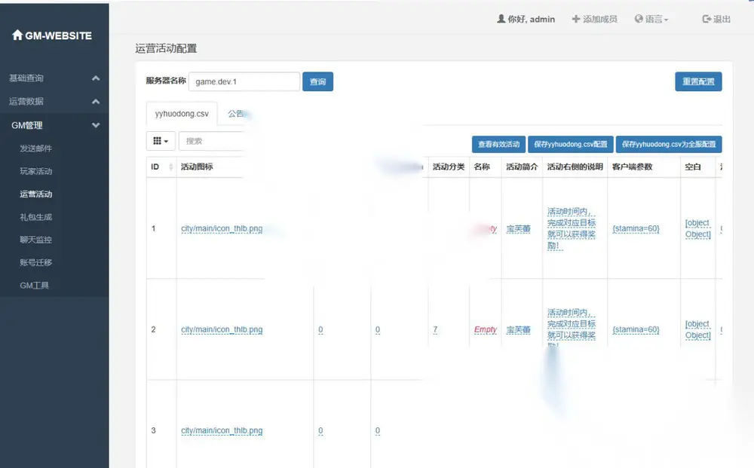Edit row 2 category value 7
This screenshot has width=754, height=468.
(x=435, y=329)
